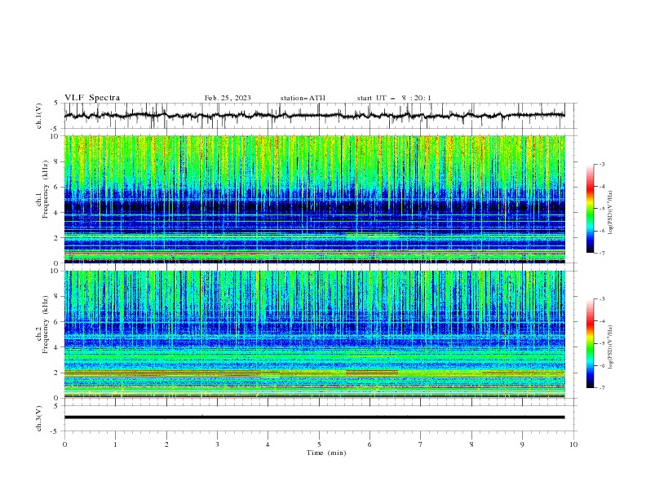Click the 'ch.1(V)' waveform axis label

[x=39, y=116]
